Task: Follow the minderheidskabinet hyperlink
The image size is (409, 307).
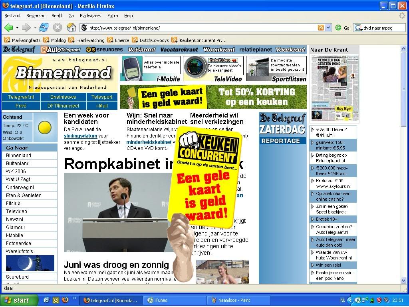Action: coord(149,142)
